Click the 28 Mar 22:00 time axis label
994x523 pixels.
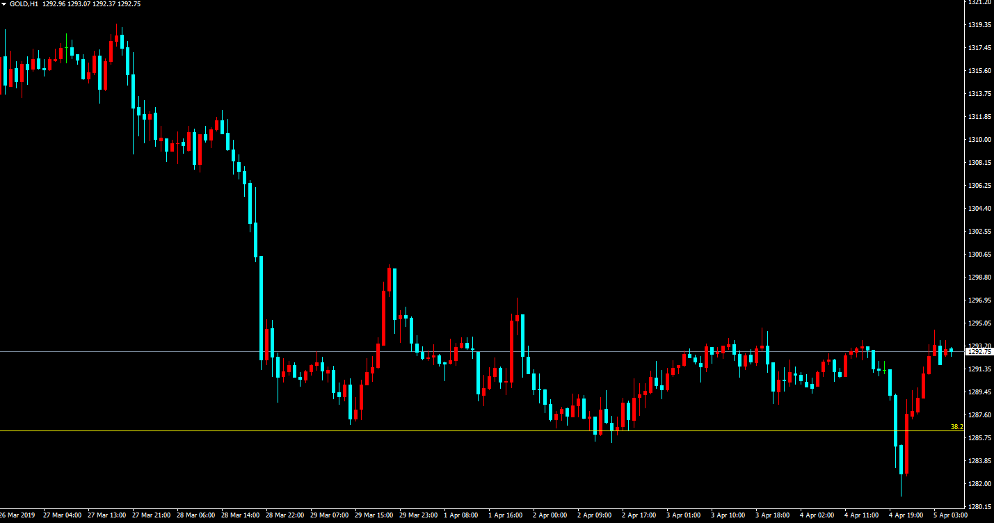coord(284,515)
